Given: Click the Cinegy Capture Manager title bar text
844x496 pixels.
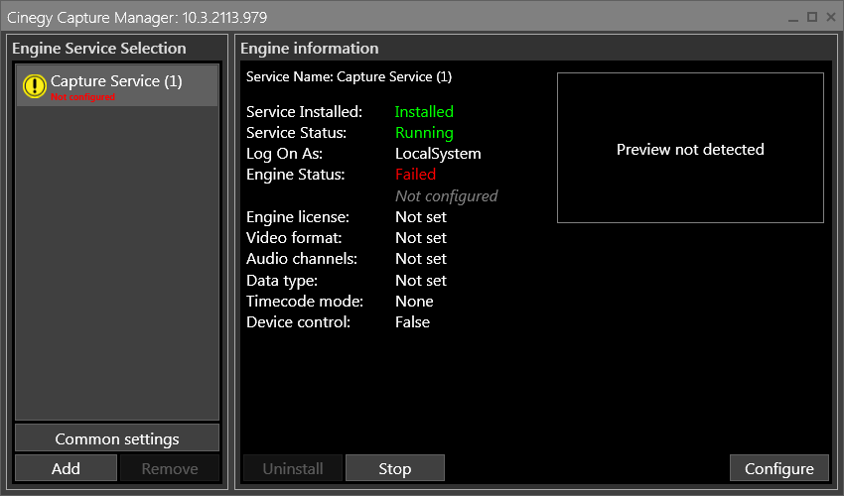Looking at the screenshot, I should 137,18.
